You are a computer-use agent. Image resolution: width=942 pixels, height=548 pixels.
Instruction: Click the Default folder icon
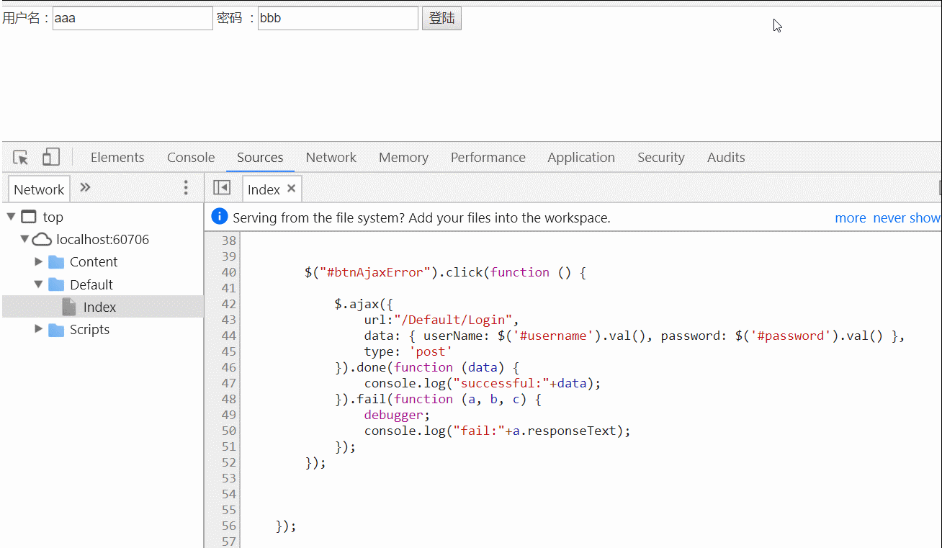click(x=56, y=284)
